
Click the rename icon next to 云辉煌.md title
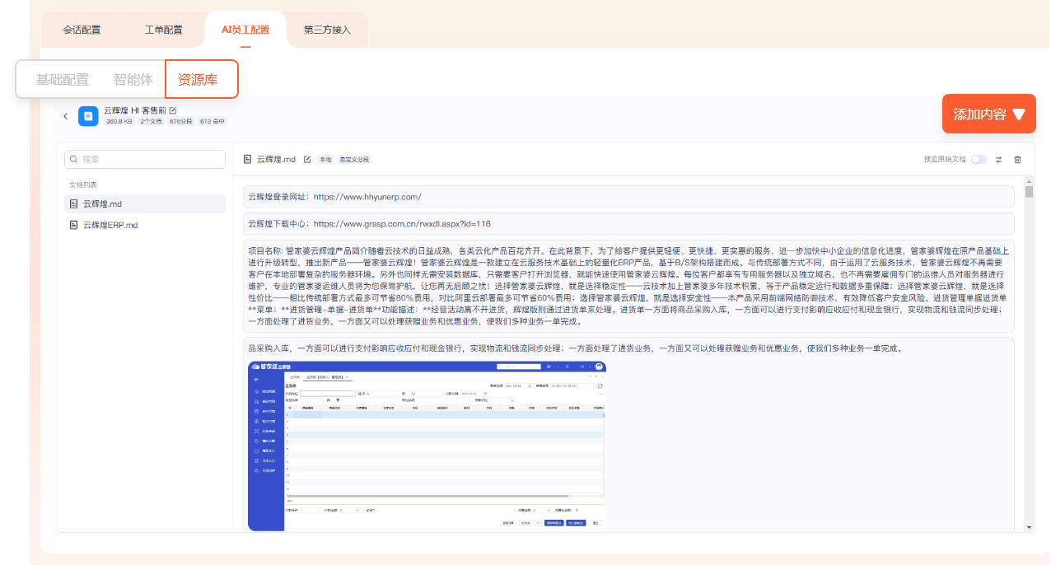tap(307, 160)
